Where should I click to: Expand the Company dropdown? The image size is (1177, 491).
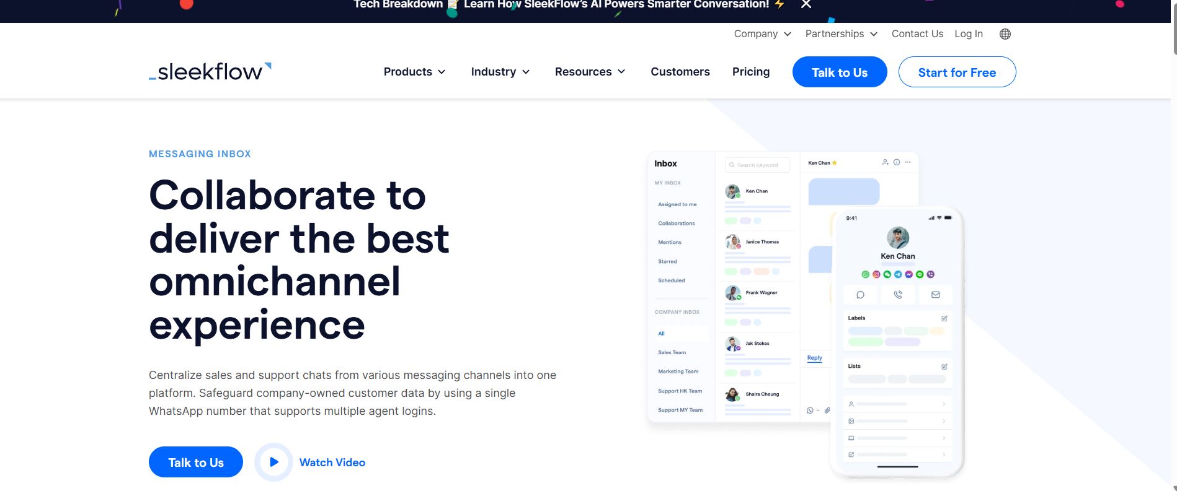[x=763, y=34]
